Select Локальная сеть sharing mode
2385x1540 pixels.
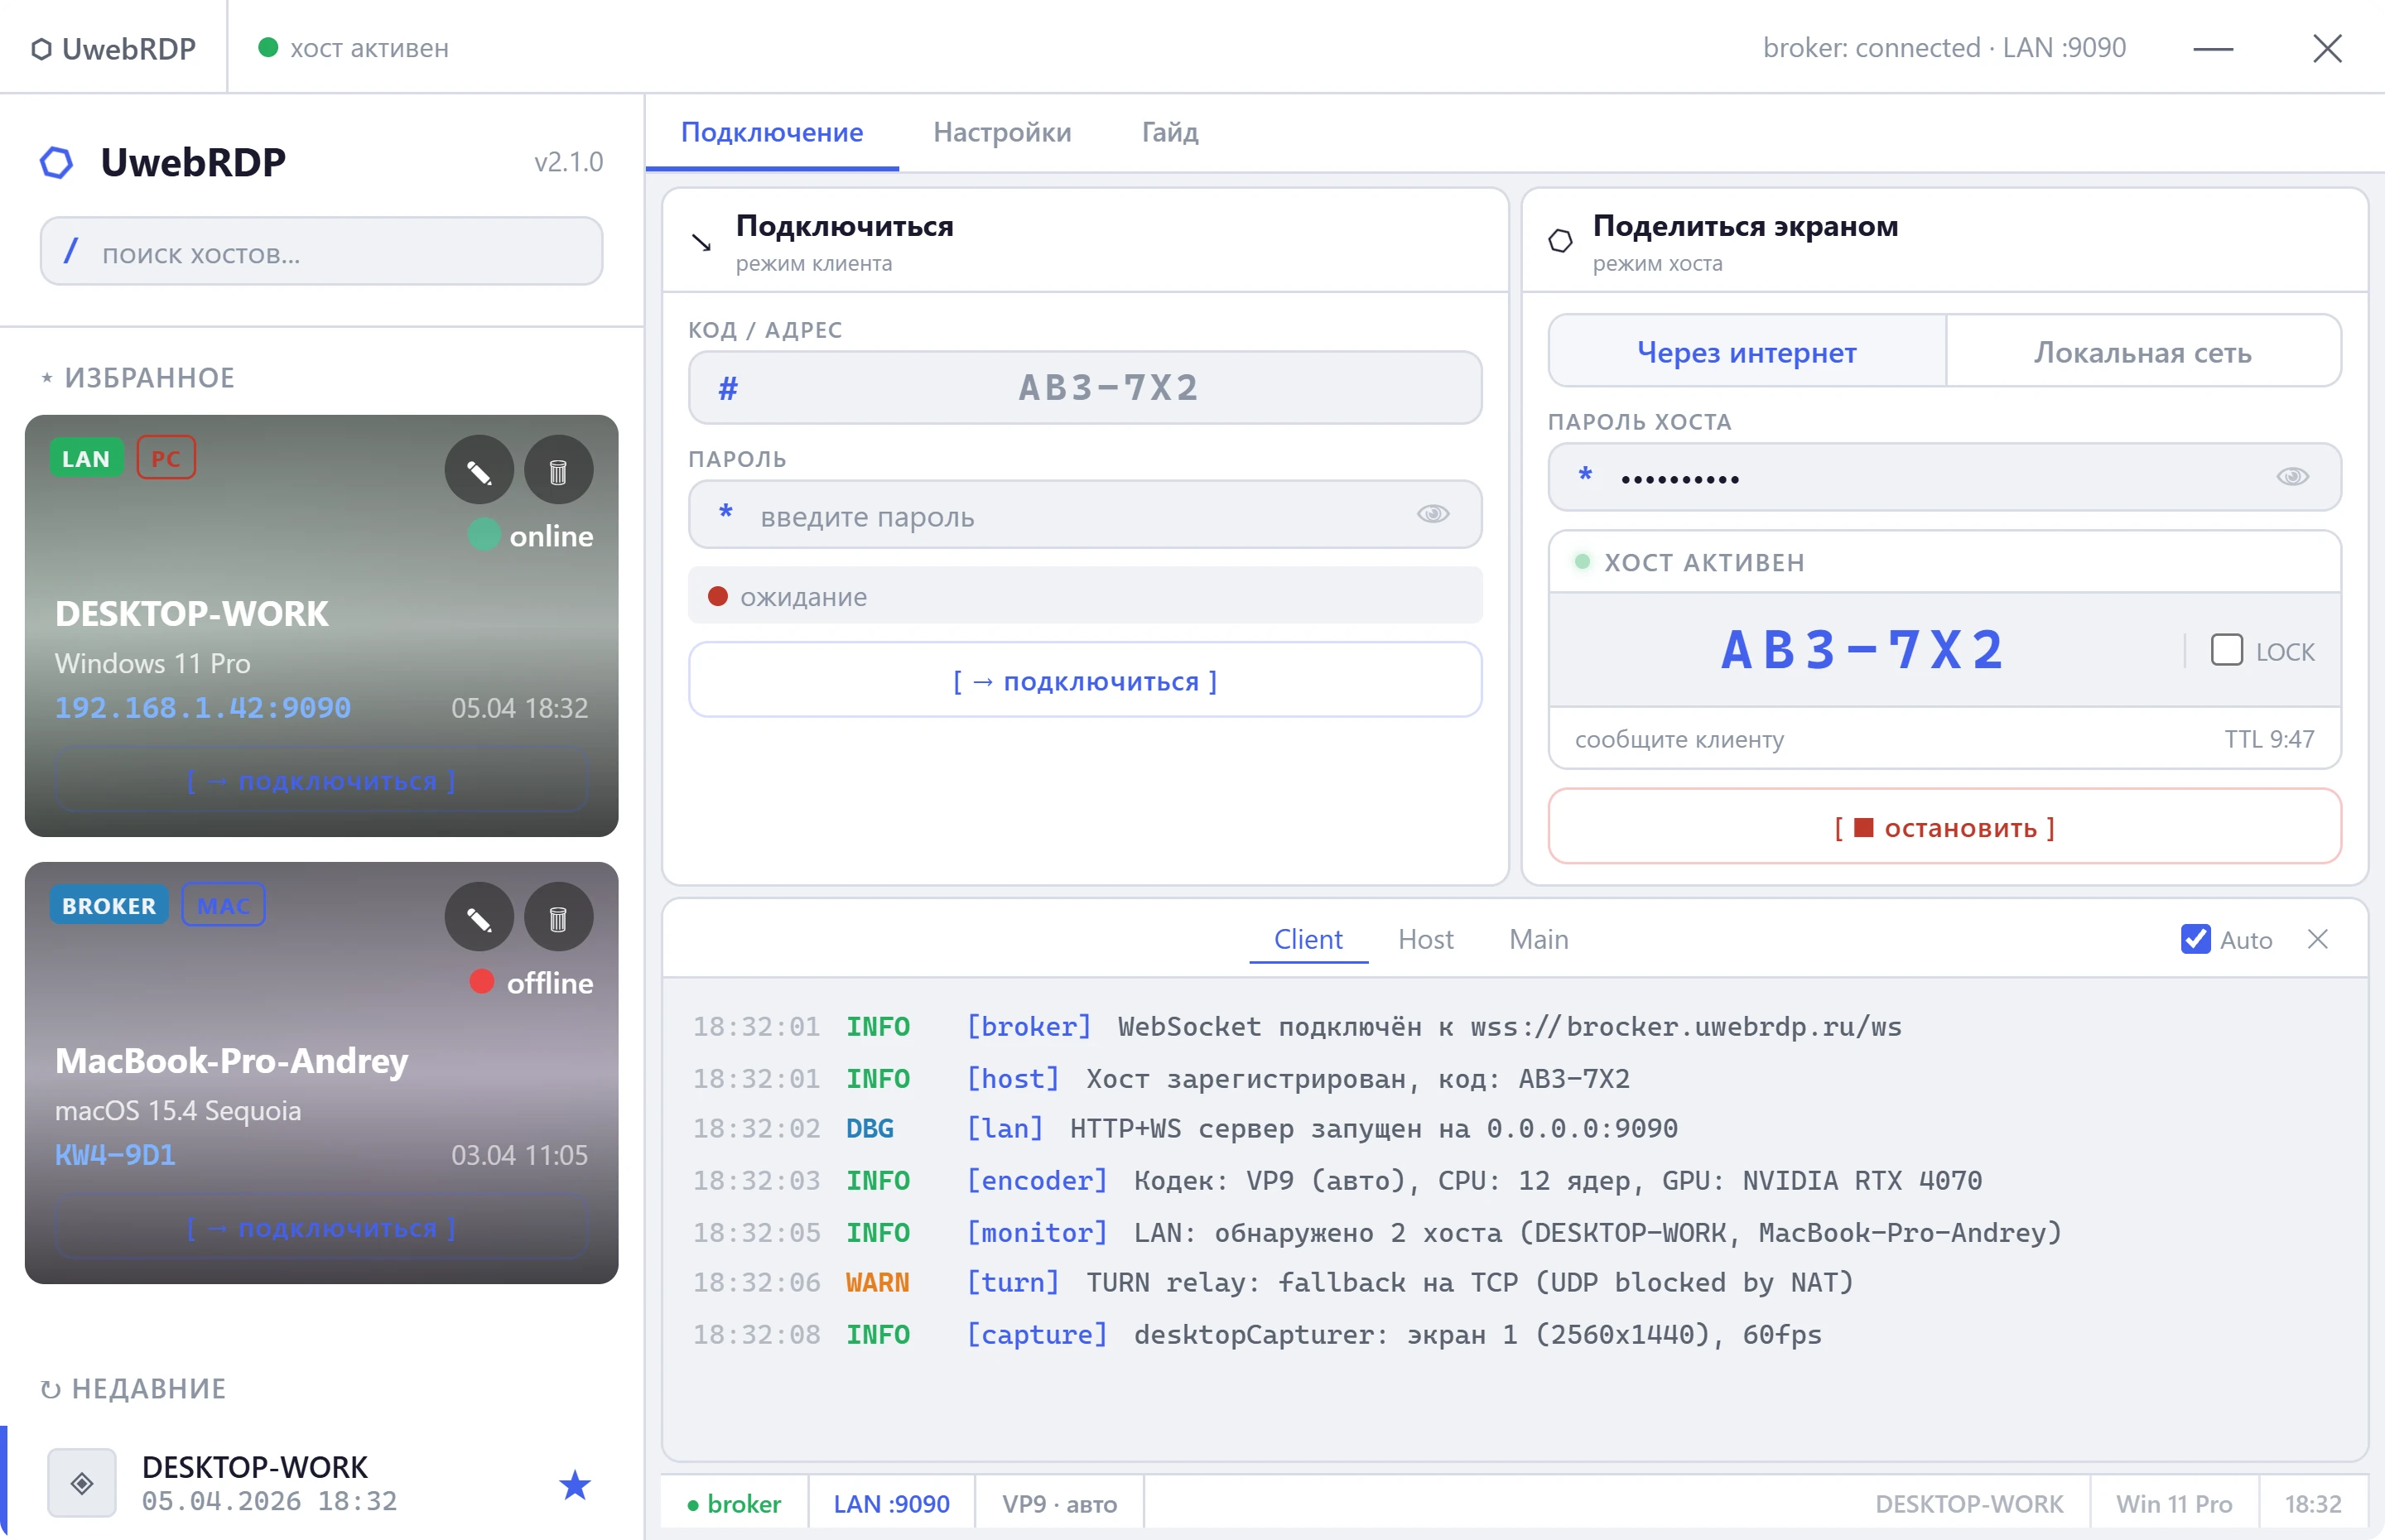(2143, 351)
